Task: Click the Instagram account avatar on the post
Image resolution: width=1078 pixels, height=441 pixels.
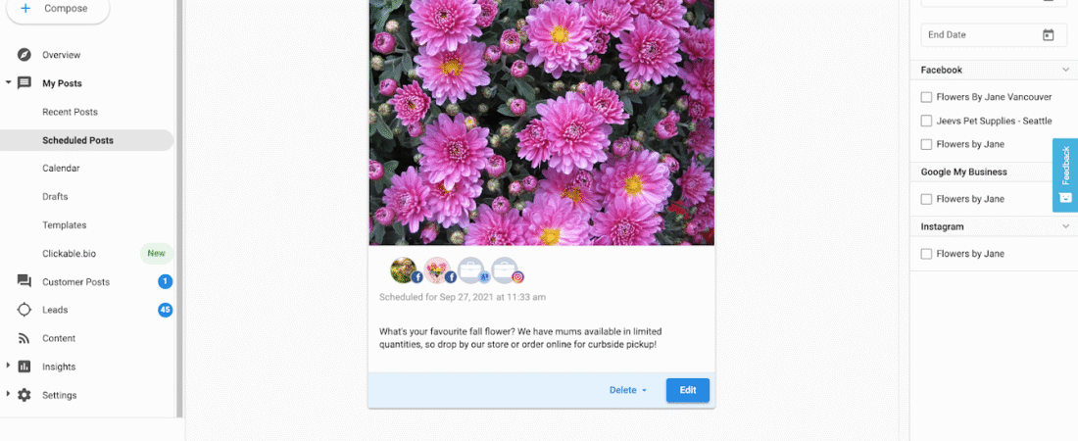Action: (506, 270)
